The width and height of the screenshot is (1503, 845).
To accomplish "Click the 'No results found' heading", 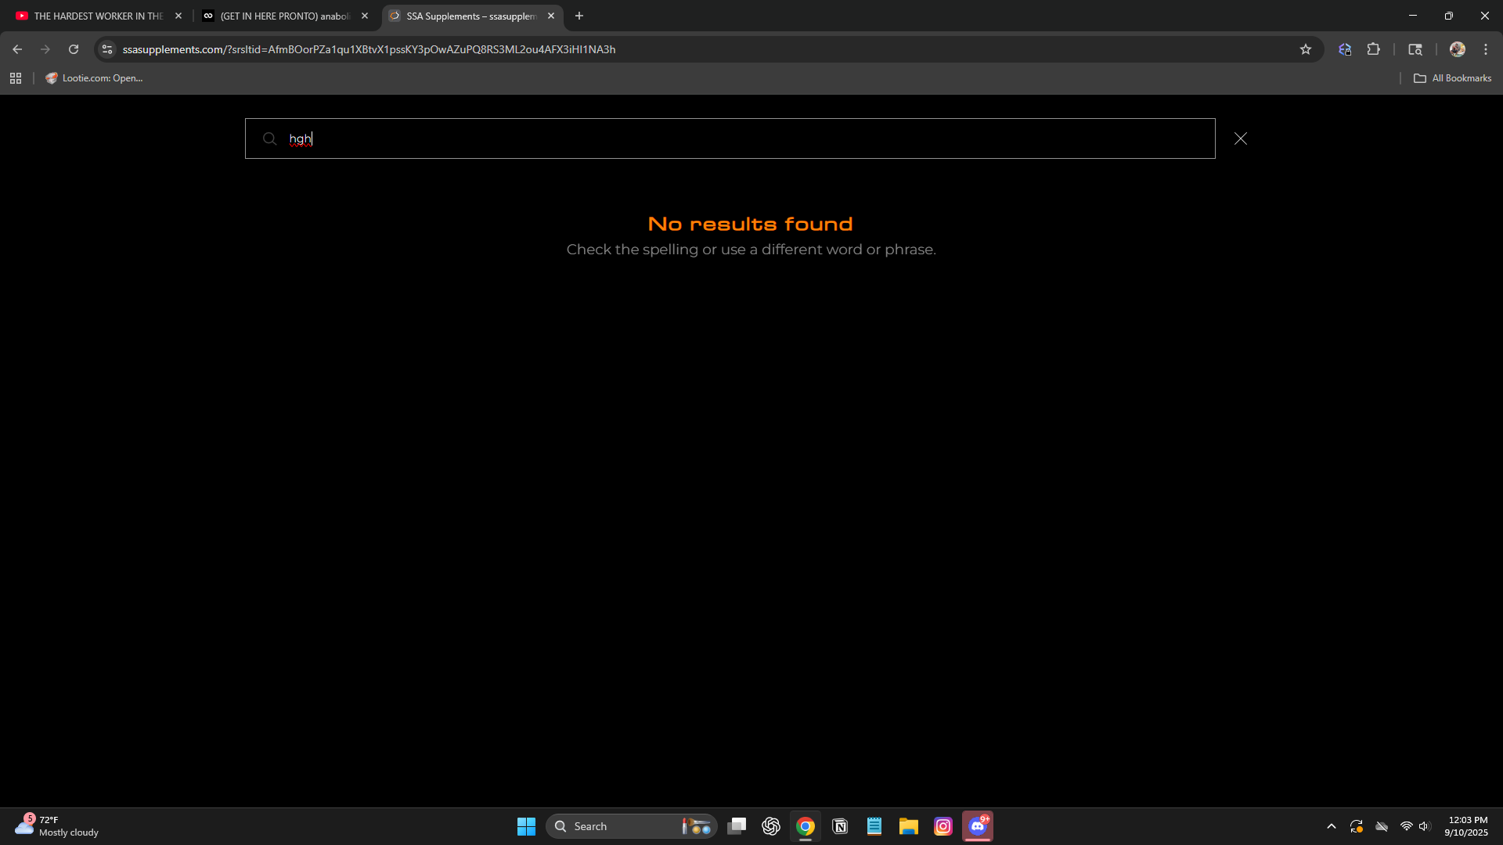I will [751, 224].
